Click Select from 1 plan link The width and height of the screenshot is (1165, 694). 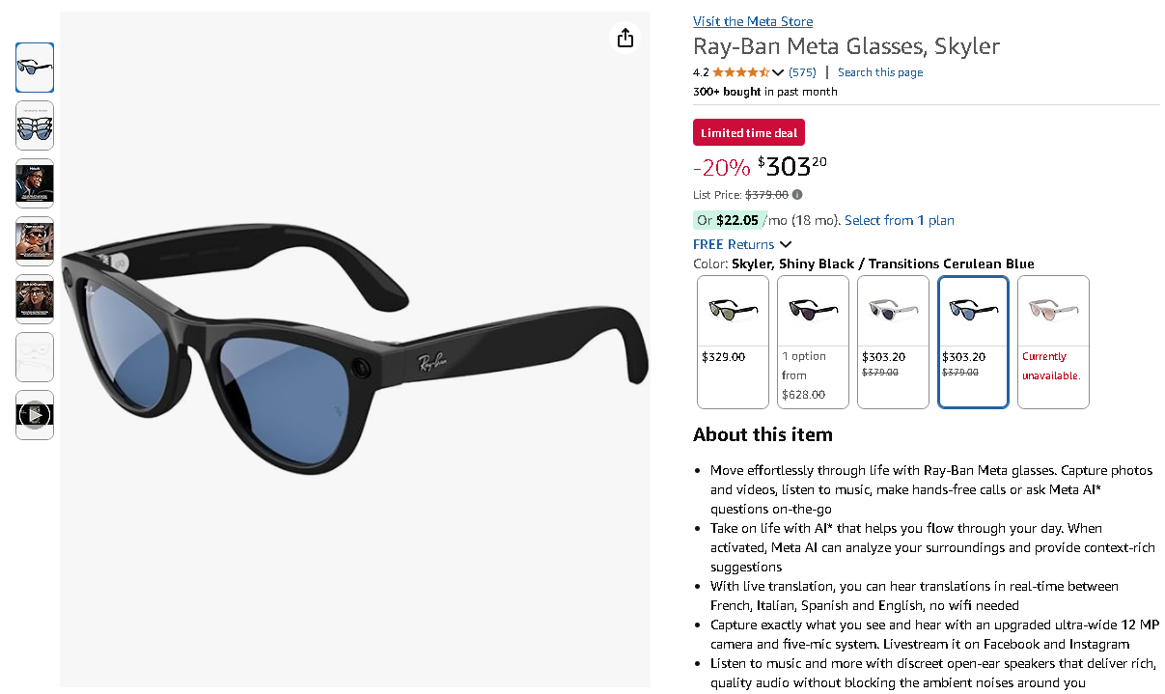click(x=900, y=220)
